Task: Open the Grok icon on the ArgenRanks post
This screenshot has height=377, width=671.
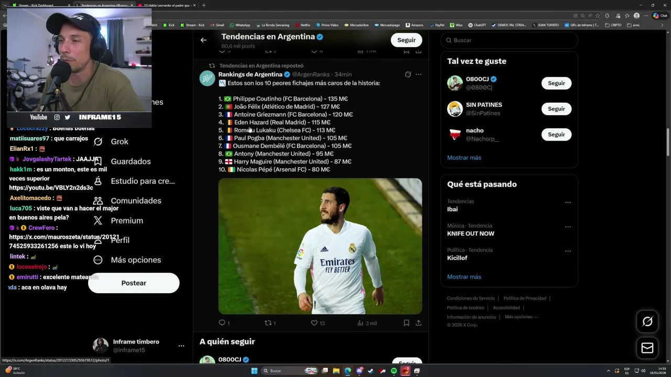Action: click(408, 74)
